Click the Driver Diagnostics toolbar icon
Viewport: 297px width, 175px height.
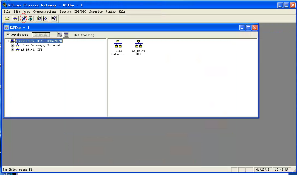30,18
